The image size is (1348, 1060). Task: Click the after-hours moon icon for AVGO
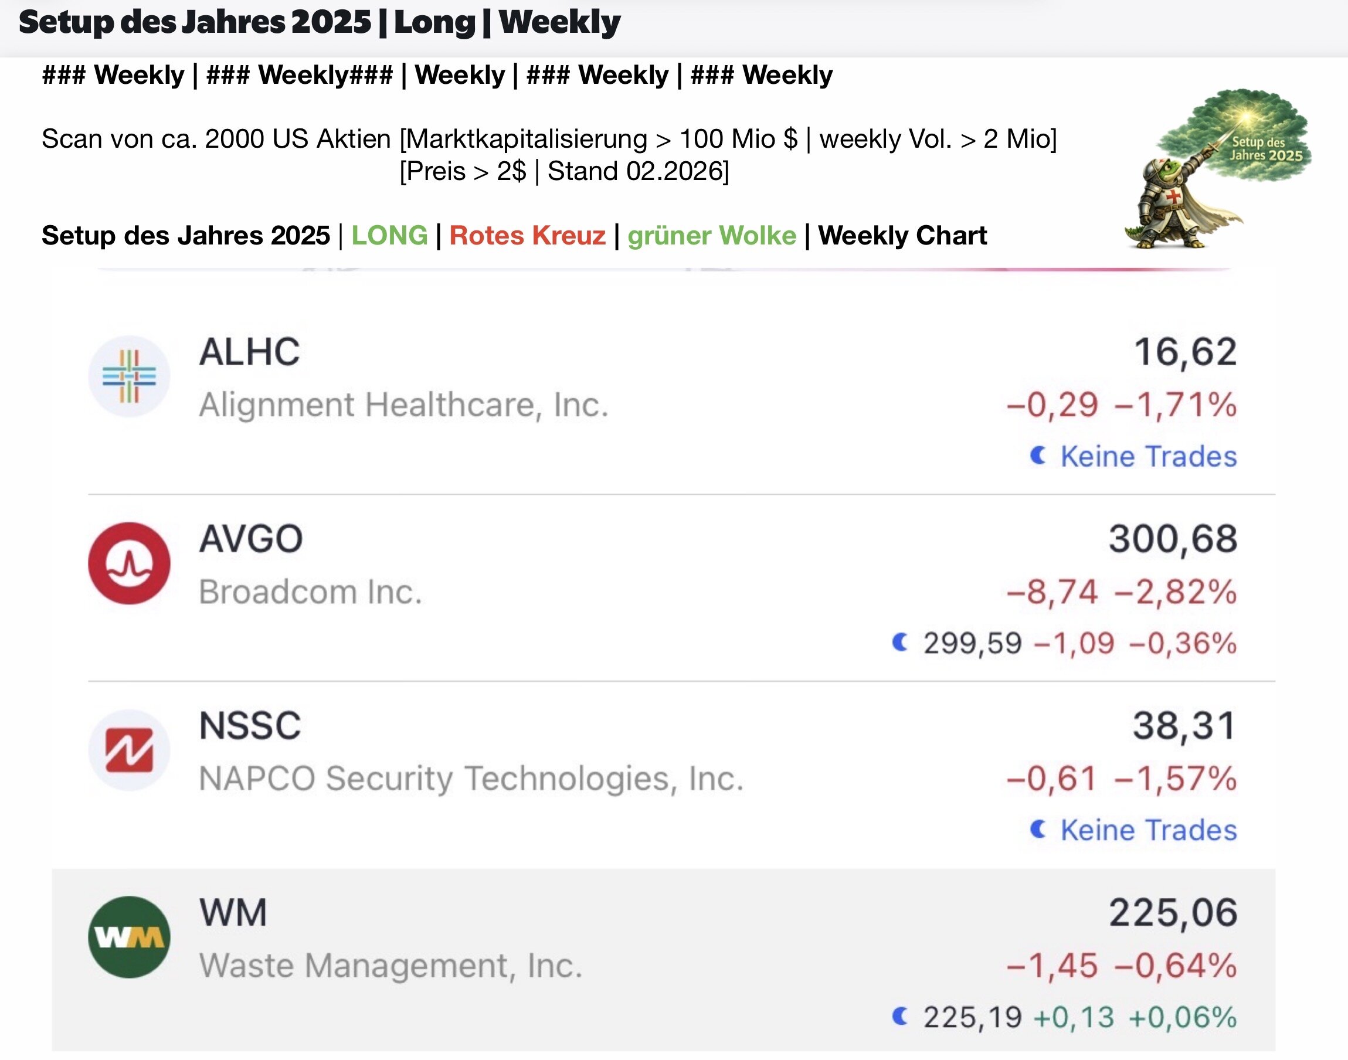(900, 643)
